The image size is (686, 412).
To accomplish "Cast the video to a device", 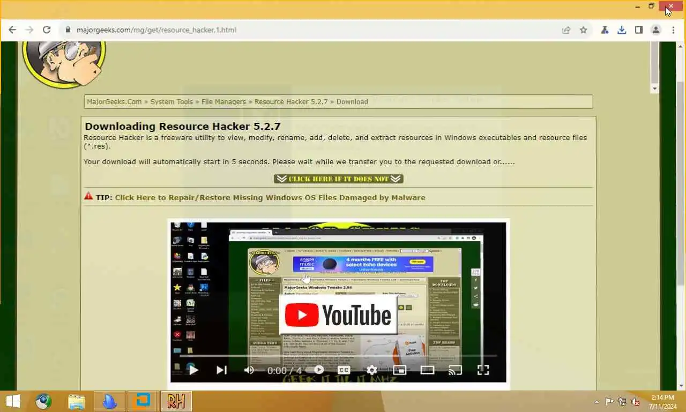I will point(455,370).
